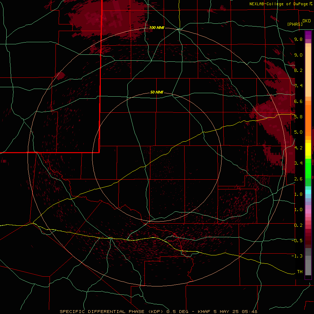Click the -1.3 legend value
Screen dimensions: 314x314
297,256
